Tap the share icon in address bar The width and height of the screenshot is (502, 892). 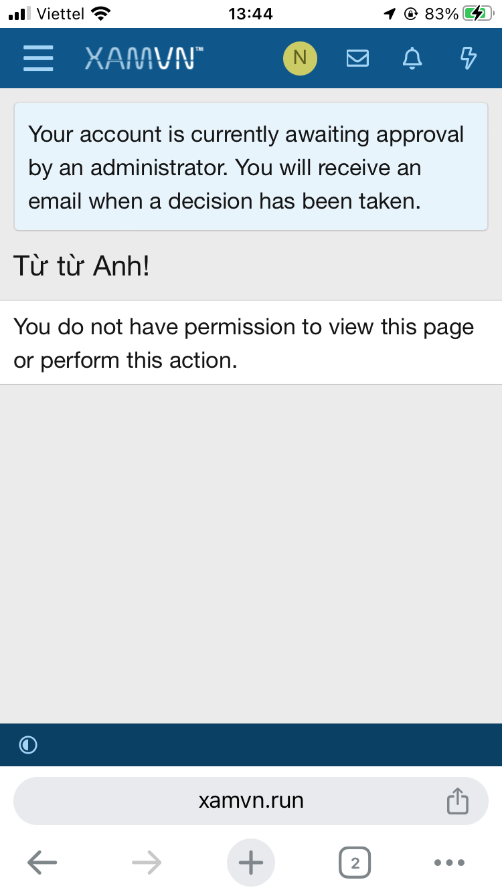pos(457,801)
